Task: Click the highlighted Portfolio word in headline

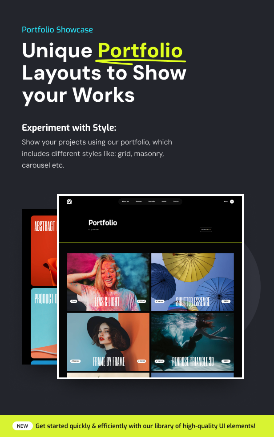Action: click(140, 51)
